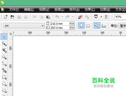Select the Pick tool arrow
This screenshot has width=126, height=96.
[4, 37]
